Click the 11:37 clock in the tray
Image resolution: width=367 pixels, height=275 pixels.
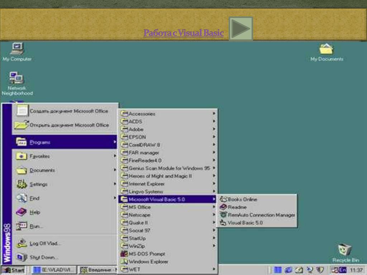(356, 270)
